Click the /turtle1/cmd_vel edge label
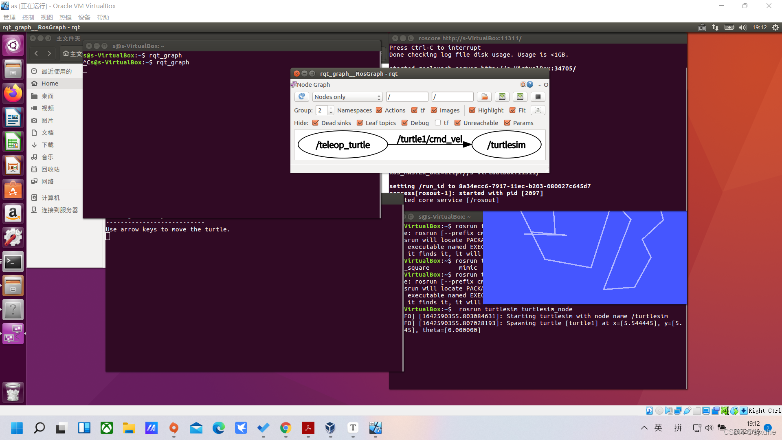Image resolution: width=782 pixels, height=440 pixels. tap(430, 139)
